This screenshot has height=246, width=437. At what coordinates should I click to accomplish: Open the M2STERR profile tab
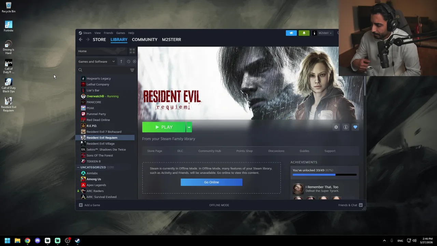point(171,40)
